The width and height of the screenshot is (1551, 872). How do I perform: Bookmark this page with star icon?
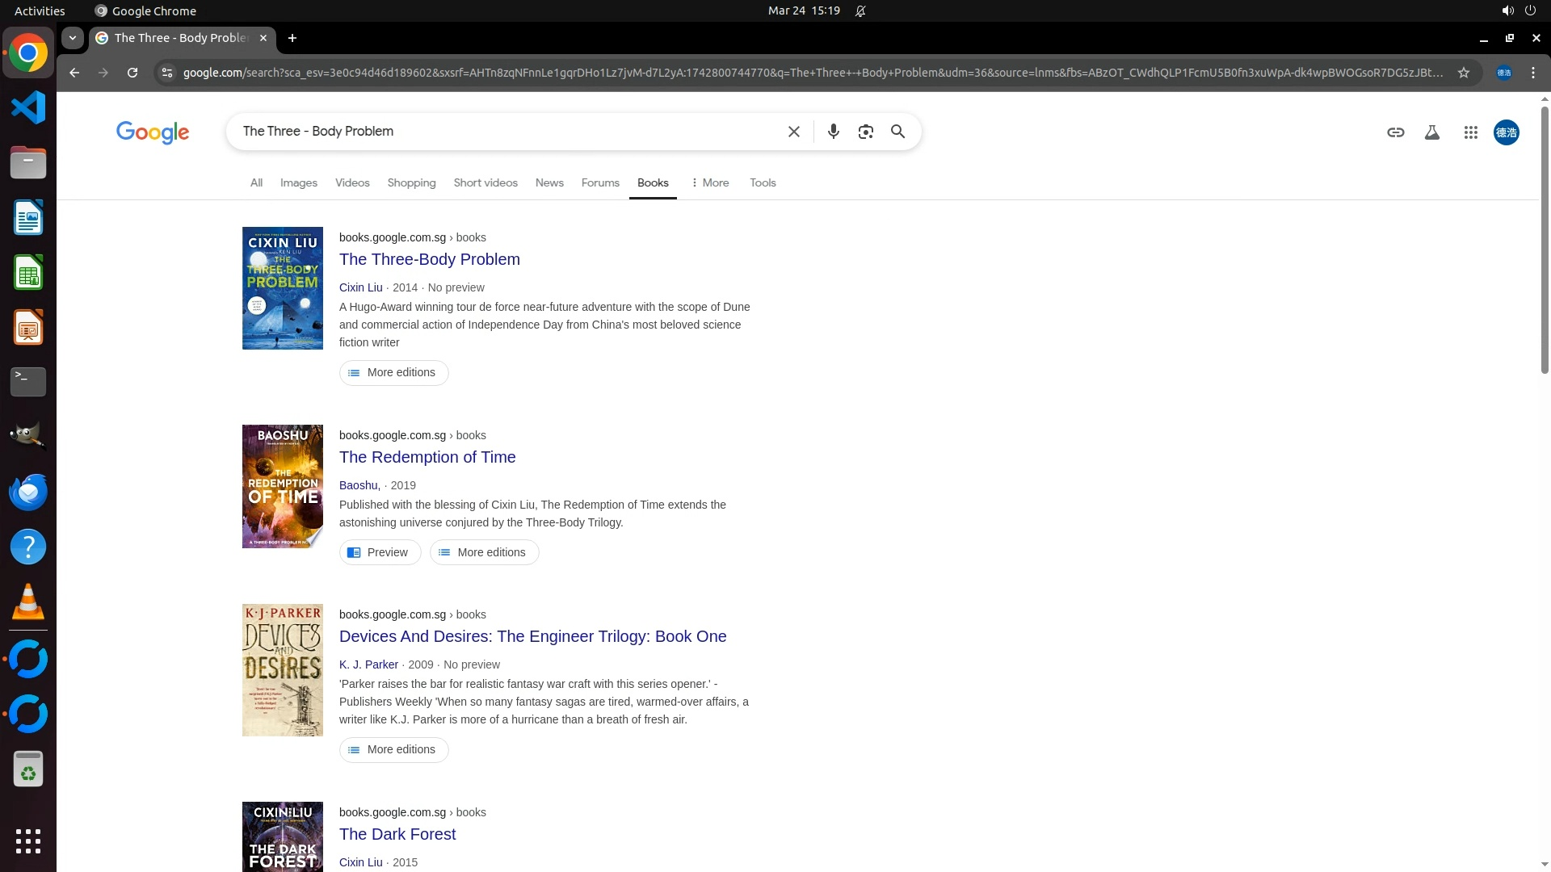click(x=1463, y=73)
